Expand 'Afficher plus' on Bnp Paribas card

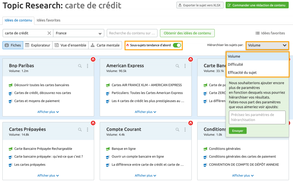[x=48, y=112]
